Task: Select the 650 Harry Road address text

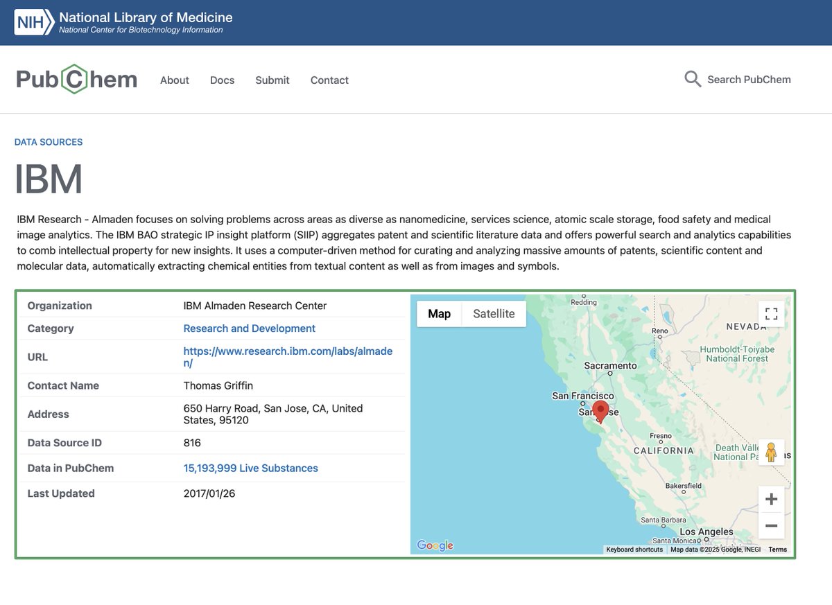Action: point(273,414)
